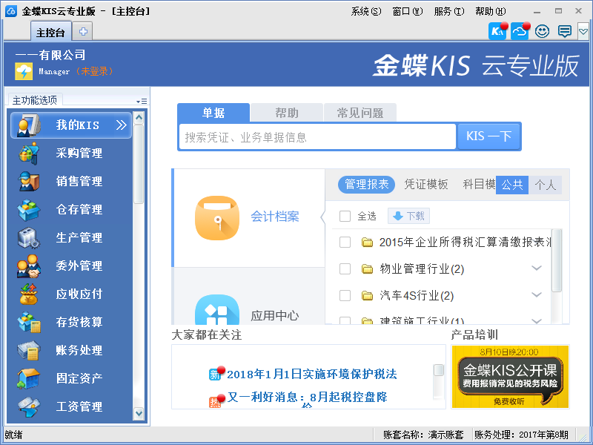Click the 会计档案 orange folder icon

tap(217, 217)
